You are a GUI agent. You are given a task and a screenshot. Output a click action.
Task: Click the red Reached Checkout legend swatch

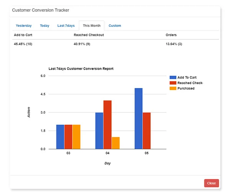(172, 83)
